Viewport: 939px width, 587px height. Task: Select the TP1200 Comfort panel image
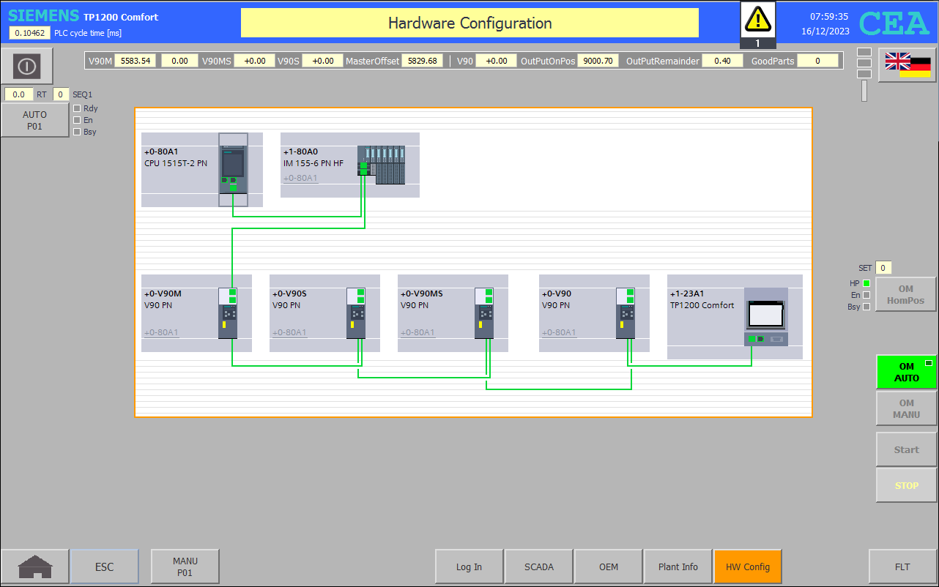[x=766, y=316]
